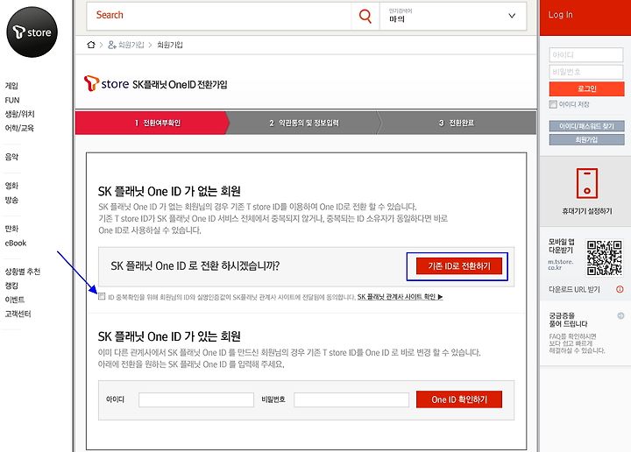631x452 pixels.
Task: Click the download URL info icon
Action: (620, 289)
